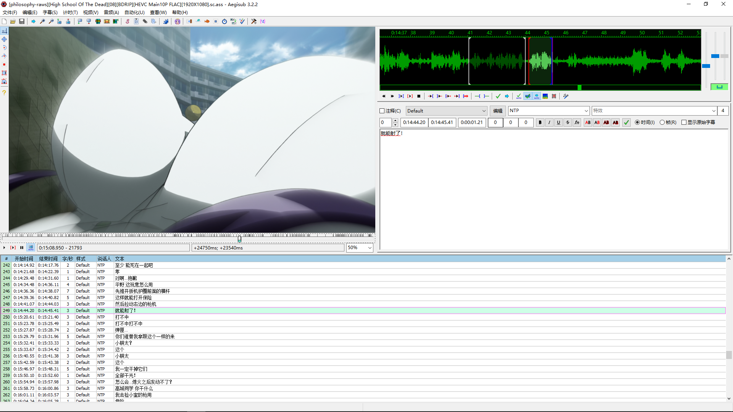
Task: Open the Timing Post-Processor clock icon
Action: (224, 21)
